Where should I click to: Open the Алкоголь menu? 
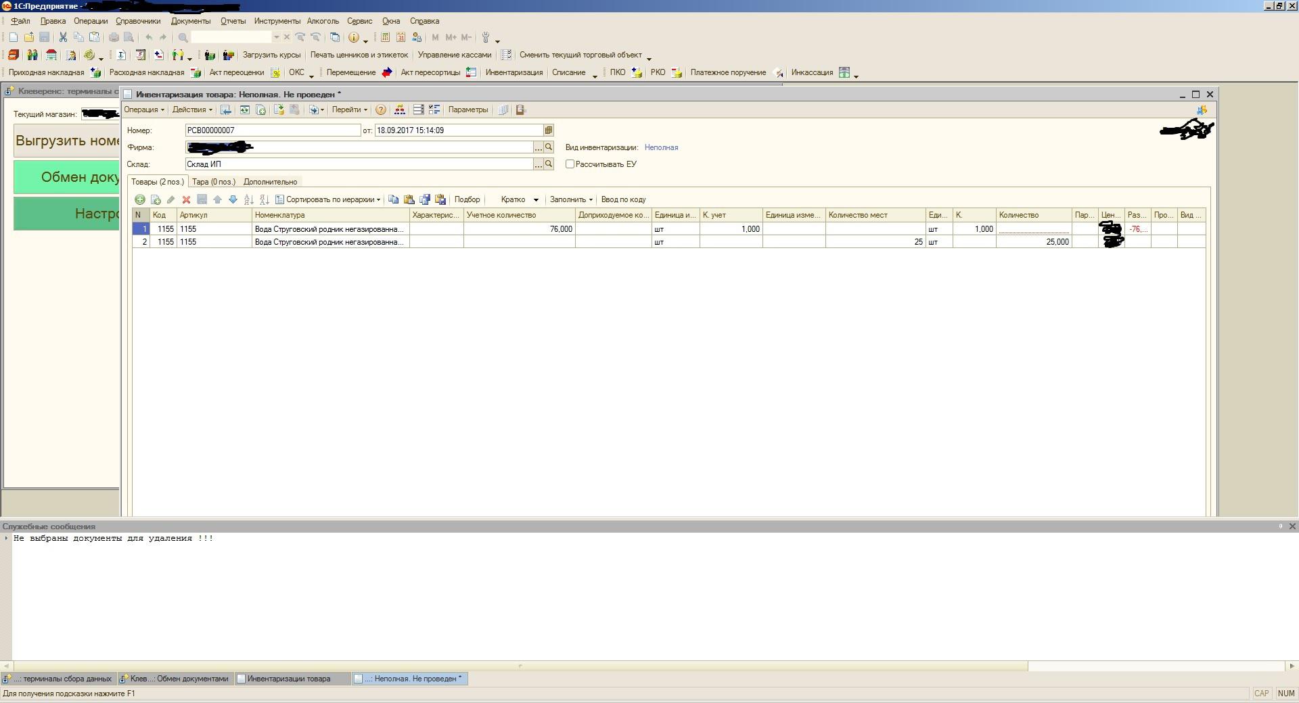point(323,21)
